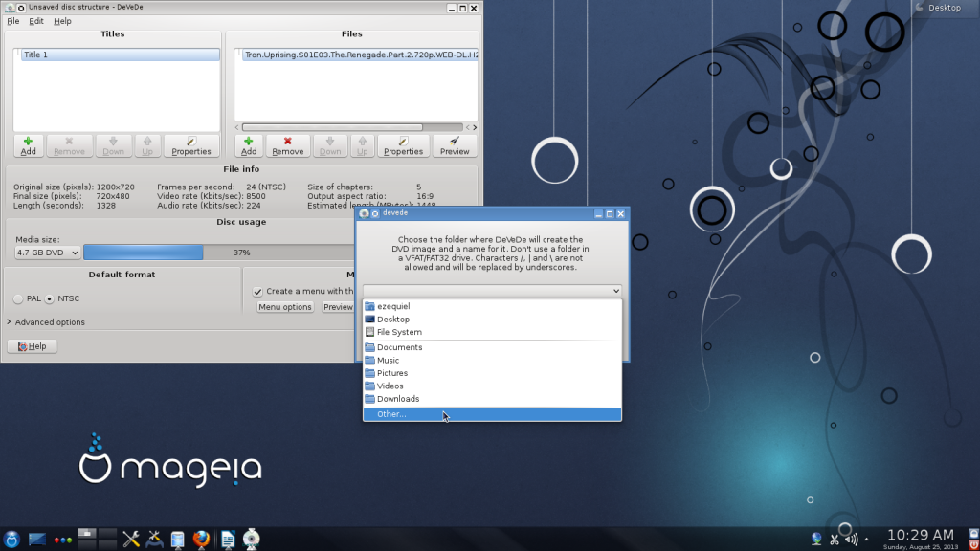Screen dimensions: 980x551
Task: Choose File System from the folder list
Action: tap(492, 332)
